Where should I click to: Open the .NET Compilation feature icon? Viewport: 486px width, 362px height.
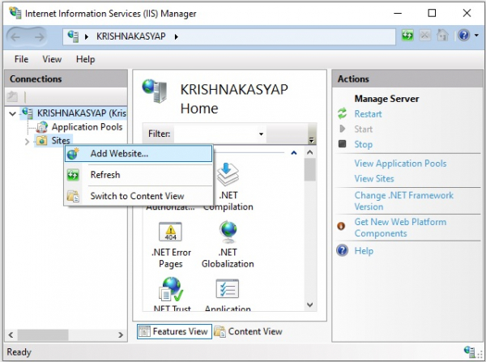pyautogui.click(x=228, y=174)
